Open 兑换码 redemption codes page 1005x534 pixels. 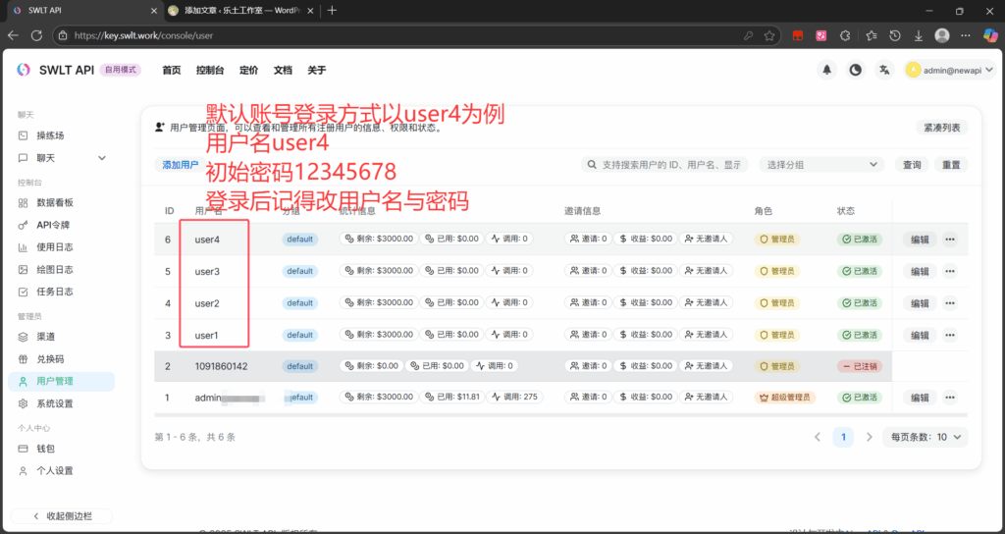click(x=50, y=359)
